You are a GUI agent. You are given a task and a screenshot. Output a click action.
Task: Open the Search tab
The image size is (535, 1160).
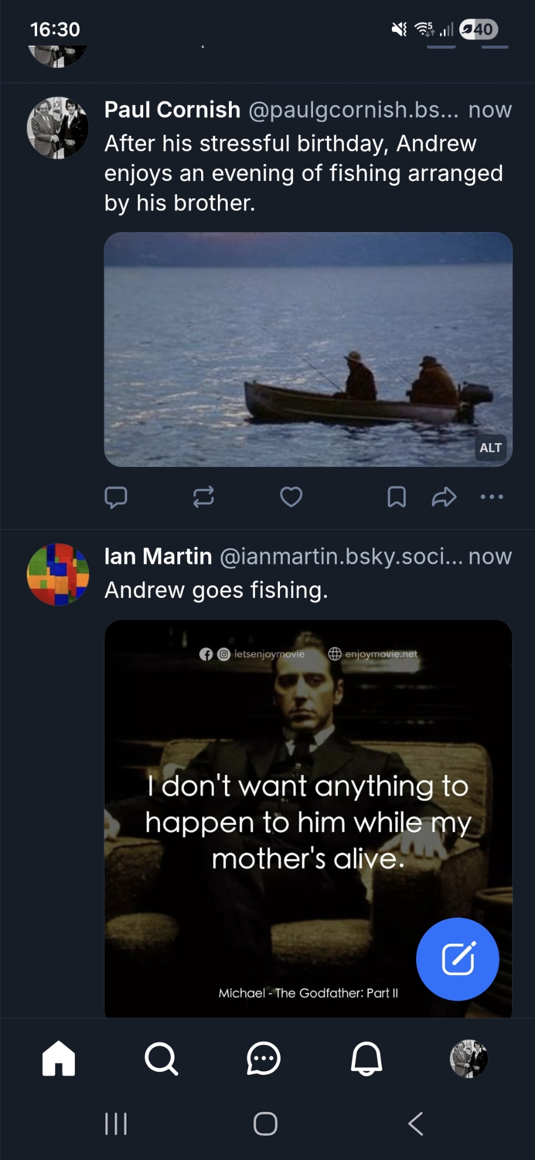161,1058
